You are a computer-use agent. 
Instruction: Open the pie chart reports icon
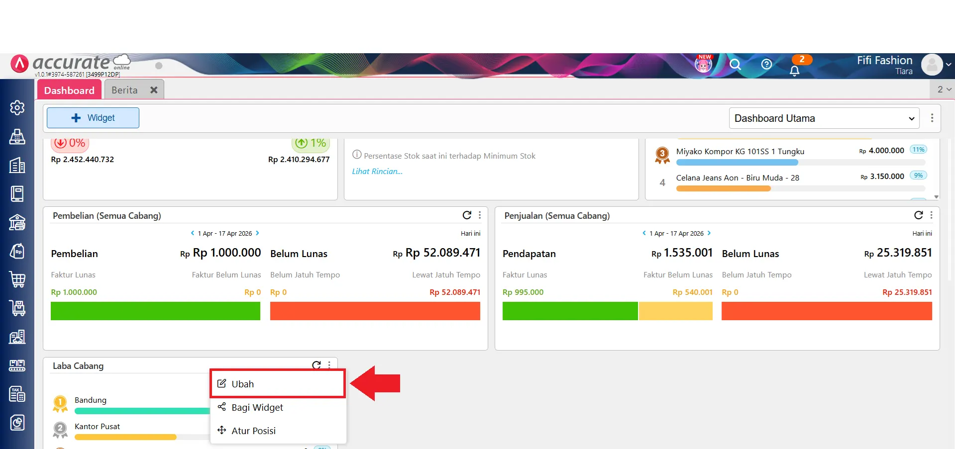17,423
